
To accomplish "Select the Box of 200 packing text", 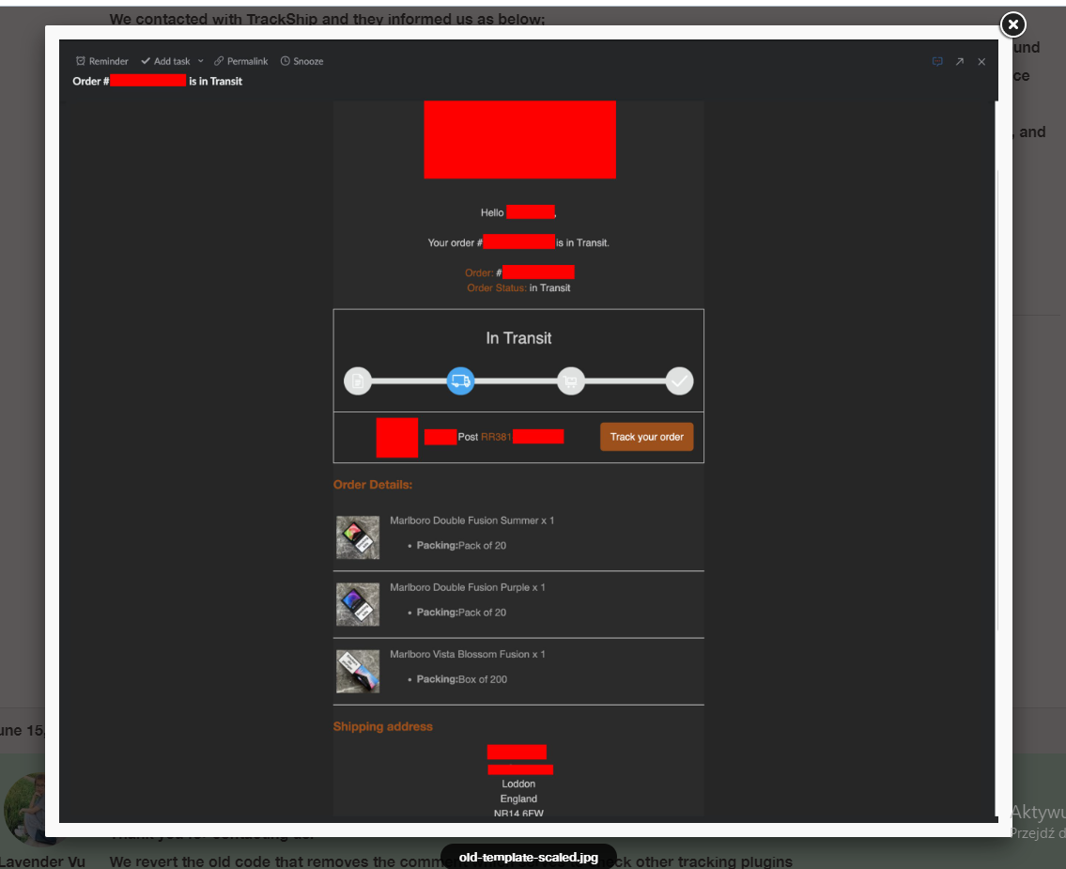I will point(483,679).
